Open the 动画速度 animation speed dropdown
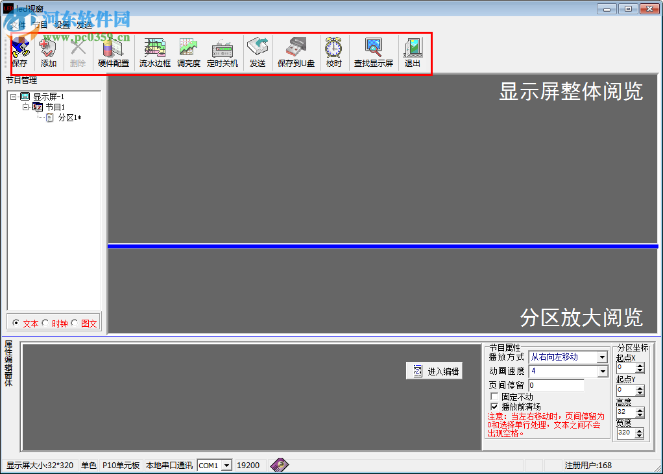 [602, 370]
